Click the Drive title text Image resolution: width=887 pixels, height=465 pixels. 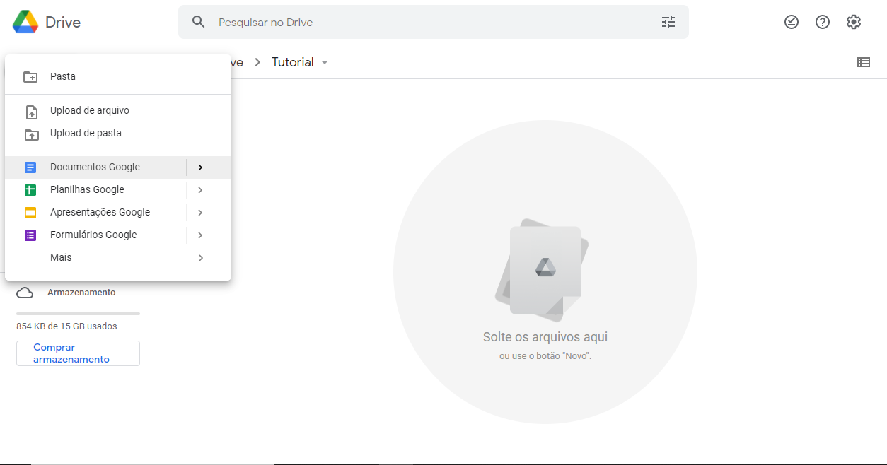coord(63,22)
